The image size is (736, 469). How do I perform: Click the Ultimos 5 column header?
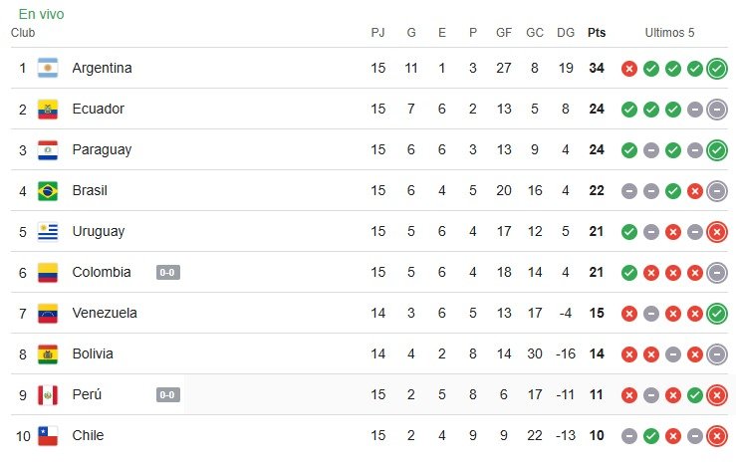pos(669,33)
